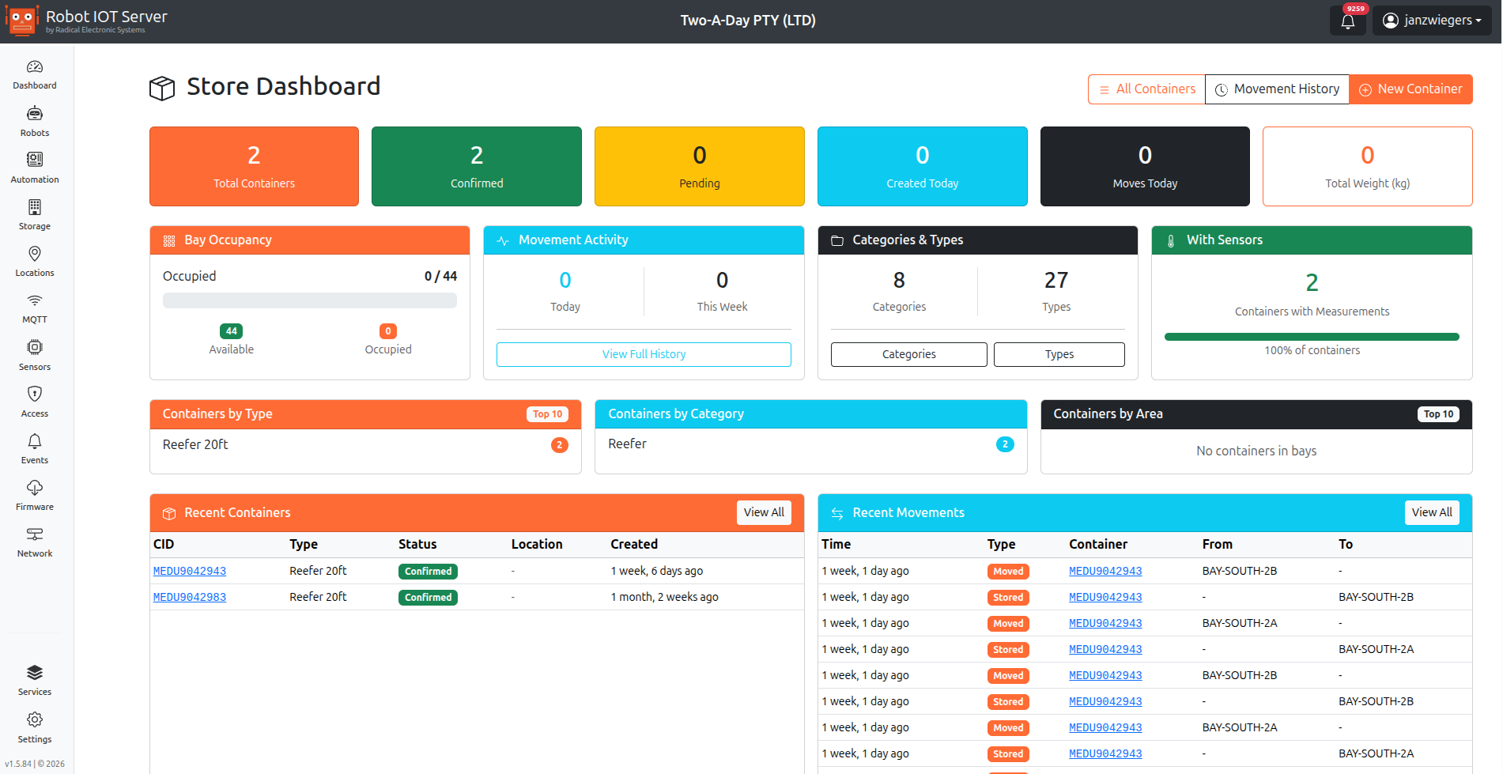Click the Top 10 badge in Containers by Area
Image resolution: width=1503 pixels, height=774 pixels.
point(1438,414)
